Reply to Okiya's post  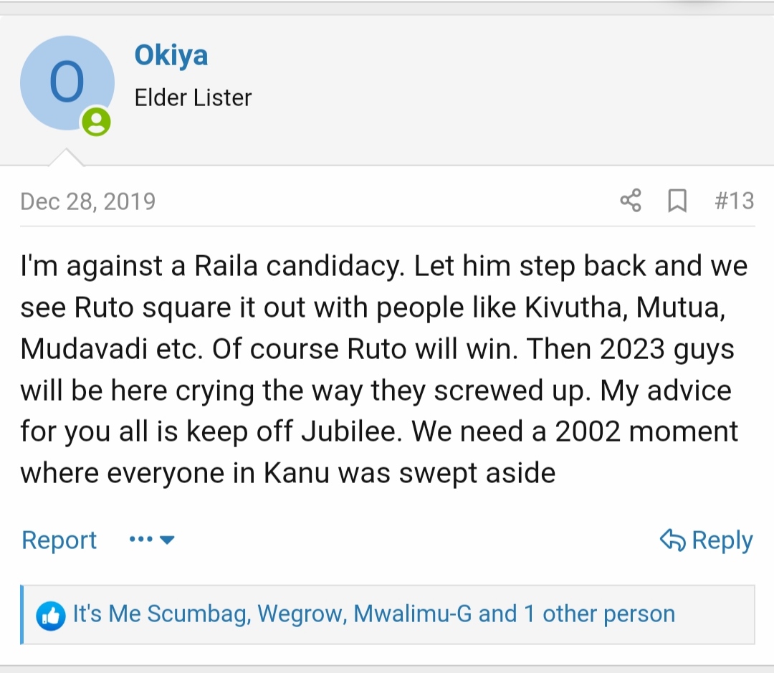pyautogui.click(x=707, y=540)
